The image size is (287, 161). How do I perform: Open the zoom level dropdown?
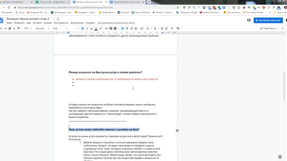(28, 29)
